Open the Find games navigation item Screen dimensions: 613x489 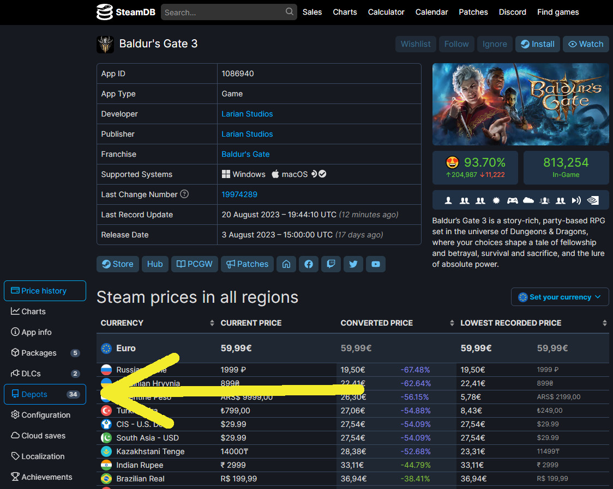coord(558,12)
